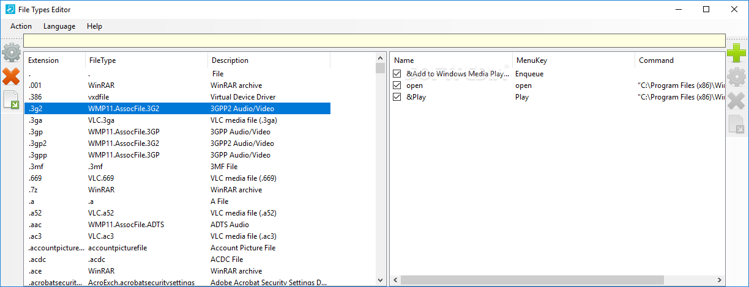Click the ADTS Audio description
749x287 pixels.
(231, 225)
